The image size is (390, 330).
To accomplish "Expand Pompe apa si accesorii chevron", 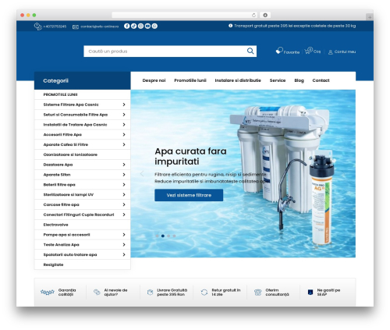I will click(x=124, y=235).
